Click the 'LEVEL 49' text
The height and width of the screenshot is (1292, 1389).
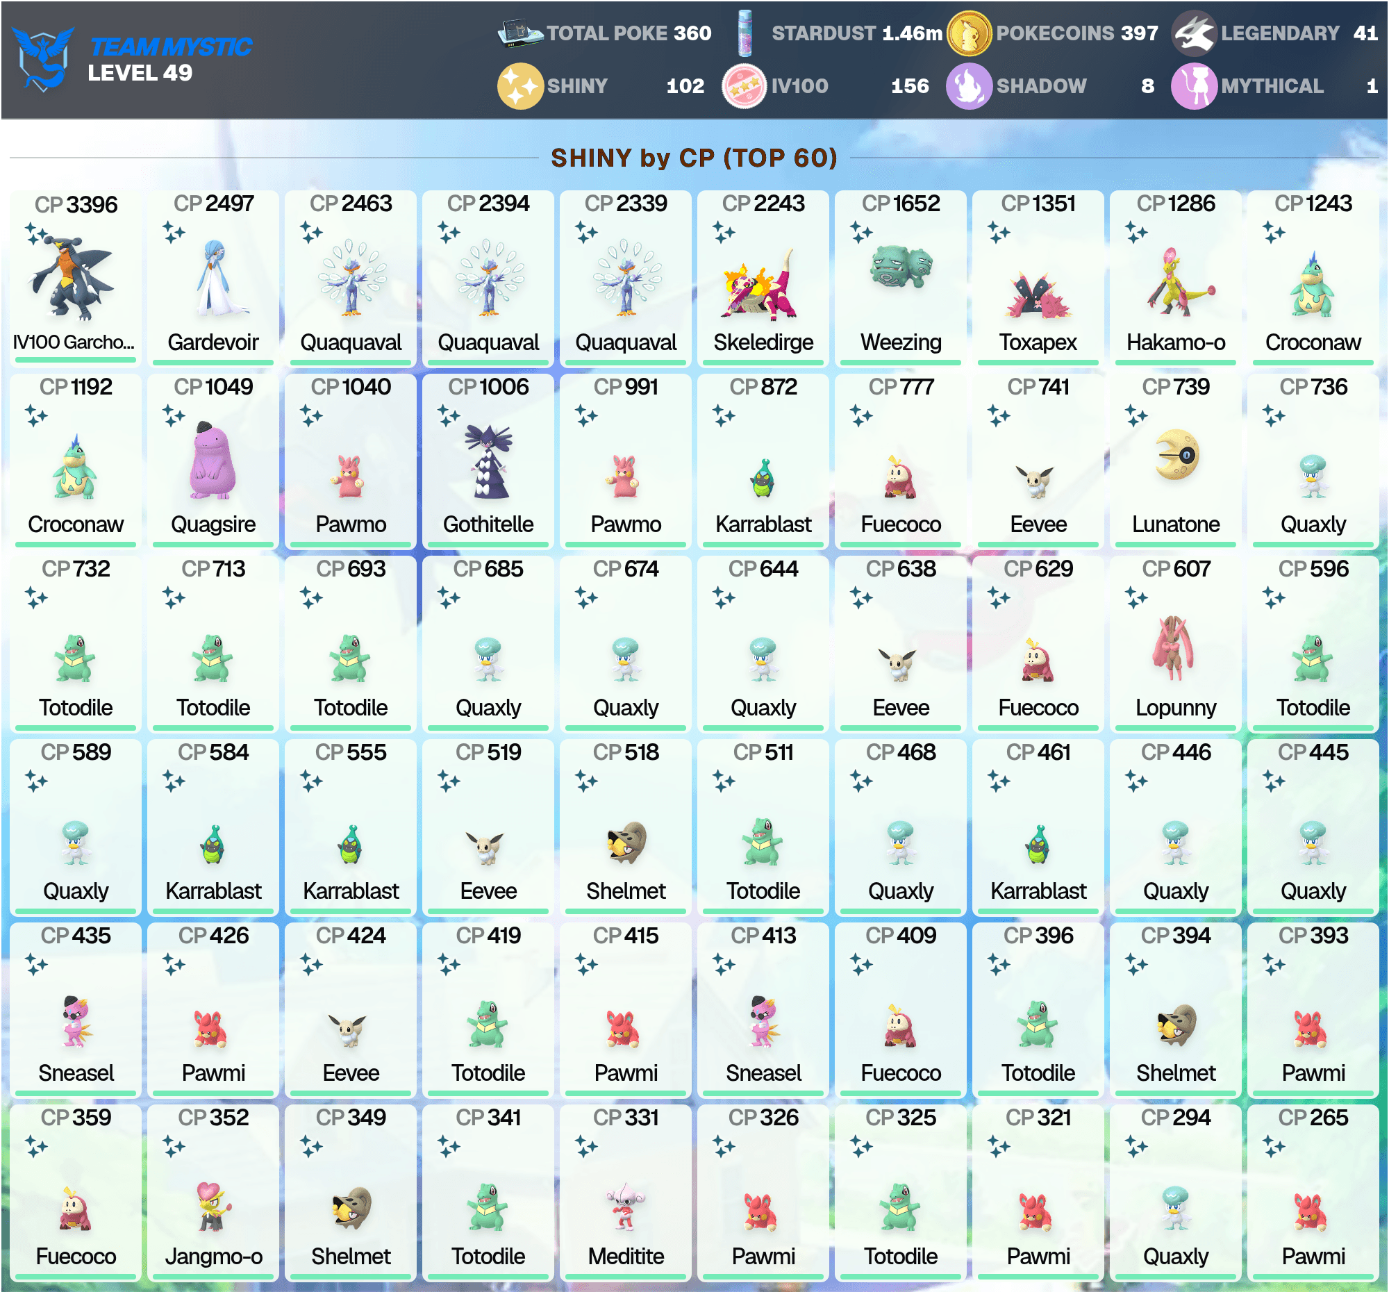pyautogui.click(x=140, y=73)
